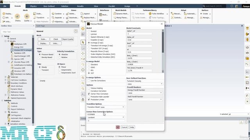Open the CCORNER constant dropdown
Screen dimensions: 250x140
coord(106,117)
